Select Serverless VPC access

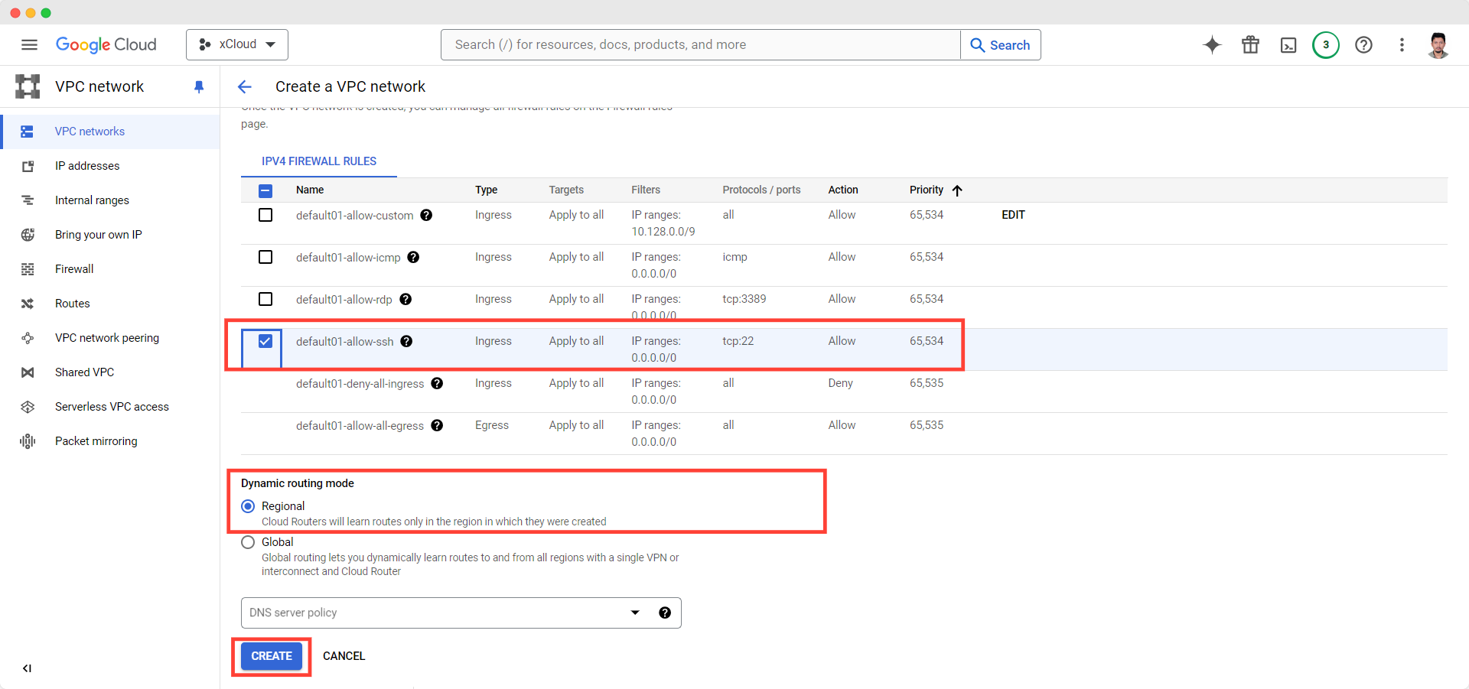point(112,406)
